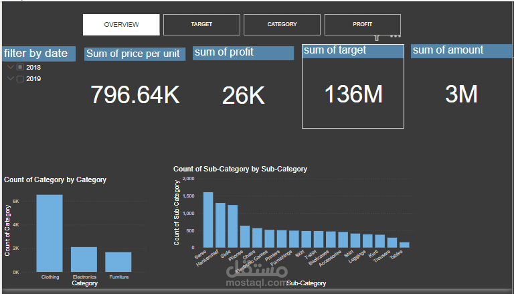Click the 'sum of target' card title
The height and width of the screenshot is (294, 514).
pos(353,52)
